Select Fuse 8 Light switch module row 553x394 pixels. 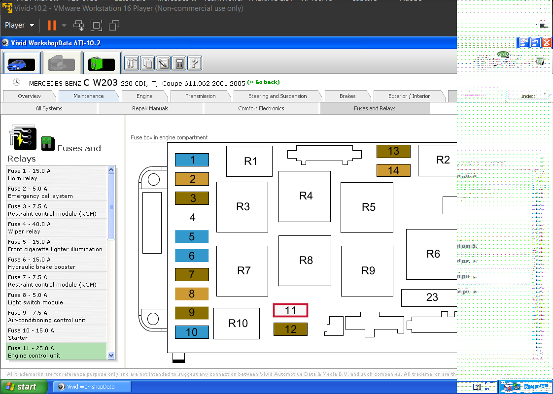point(56,299)
